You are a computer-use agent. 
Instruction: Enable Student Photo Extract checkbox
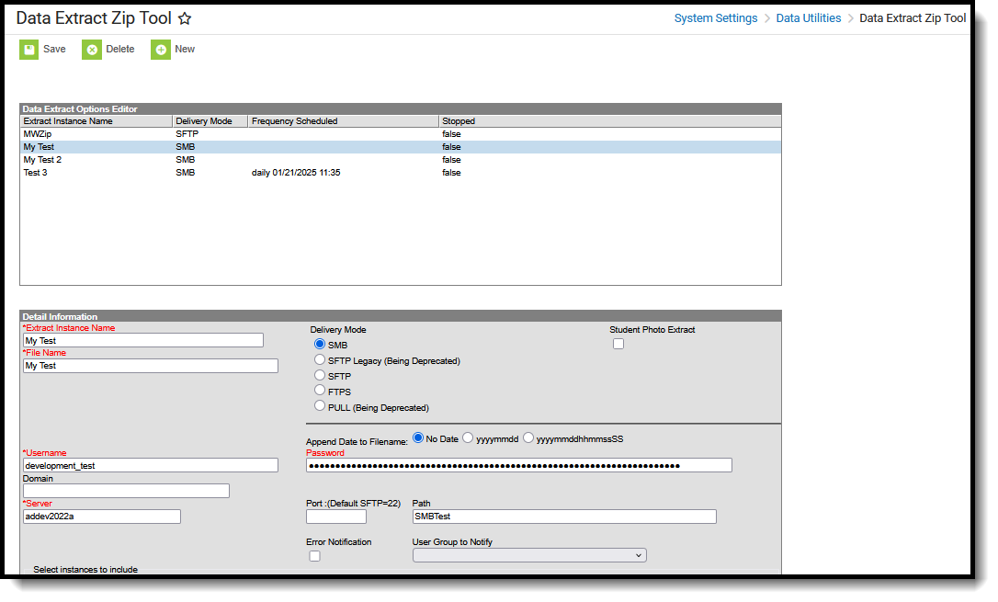(618, 345)
